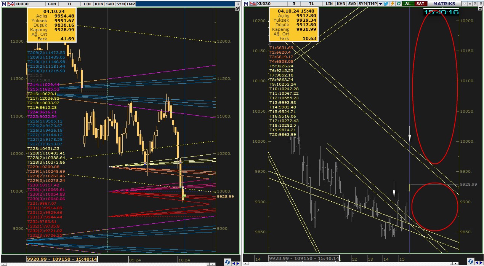Click the left chart status field 9928.99 - 109150
Image resolution: width=484 pixels, height=266 pixels.
click(x=62, y=259)
